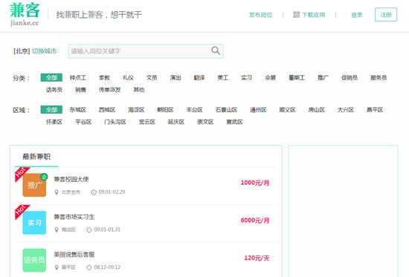Click location pin in 美丽说售后客服 row
The width and height of the screenshot is (409, 277).
[57, 267]
